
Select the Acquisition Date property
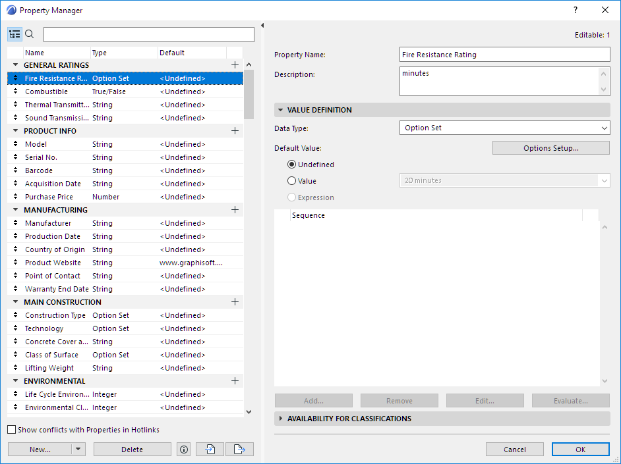pos(125,184)
